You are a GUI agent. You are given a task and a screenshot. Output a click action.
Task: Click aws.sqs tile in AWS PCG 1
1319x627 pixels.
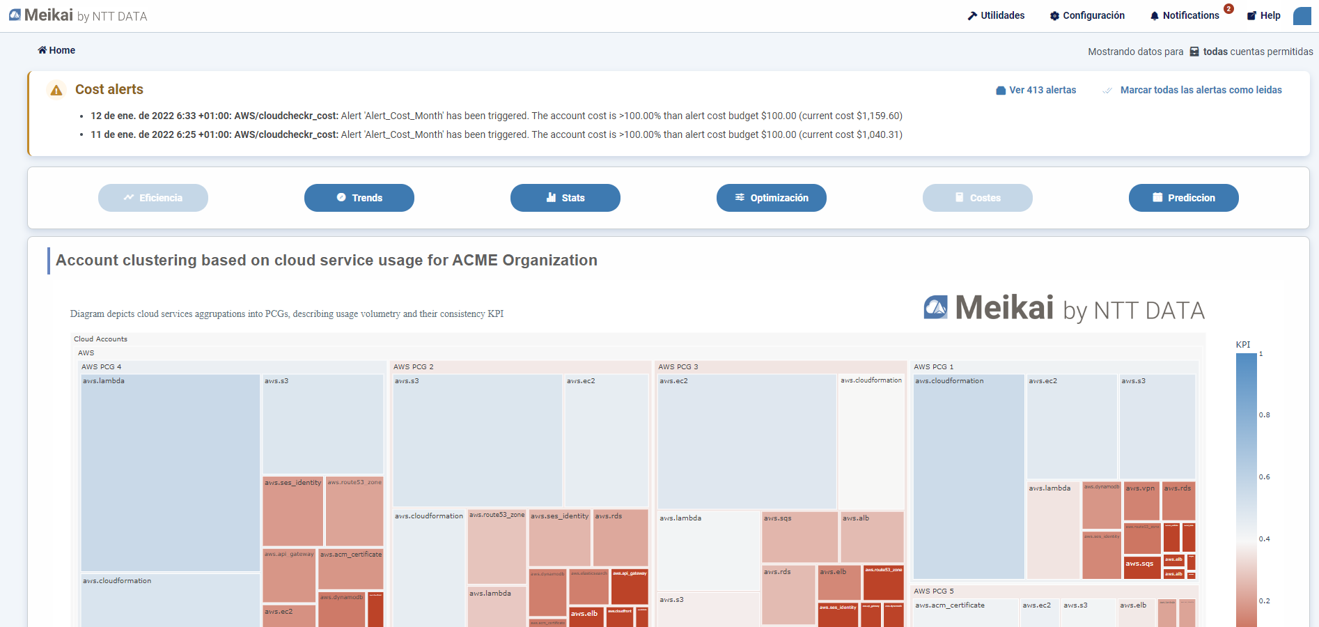[1142, 566]
